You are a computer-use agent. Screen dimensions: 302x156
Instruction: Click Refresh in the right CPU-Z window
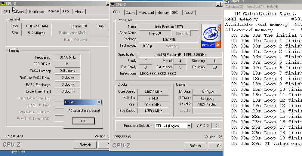pyautogui.click(x=195, y=146)
